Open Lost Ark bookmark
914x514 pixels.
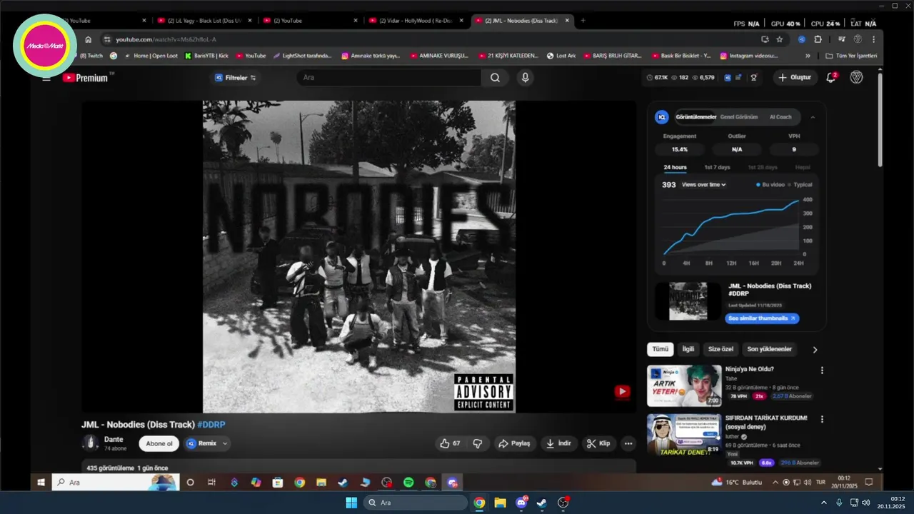[x=561, y=56]
